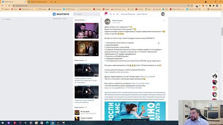Image resolution: width=223 pixels, height=125 pixels.
Task: Expand the account dropdown arrow beside header avatar
Action: click(x=166, y=14)
